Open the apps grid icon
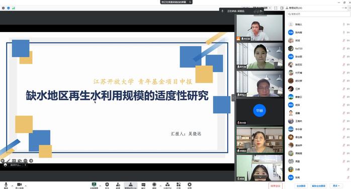The width and height of the screenshot is (351, 189). [x=179, y=184]
